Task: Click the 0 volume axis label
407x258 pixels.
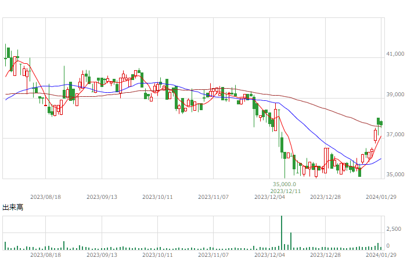Action: pyautogui.click(x=388, y=246)
